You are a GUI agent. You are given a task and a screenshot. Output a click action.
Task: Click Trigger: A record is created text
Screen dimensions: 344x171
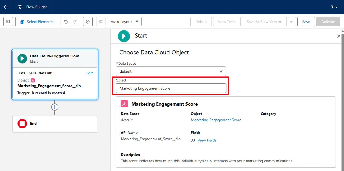click(41, 93)
